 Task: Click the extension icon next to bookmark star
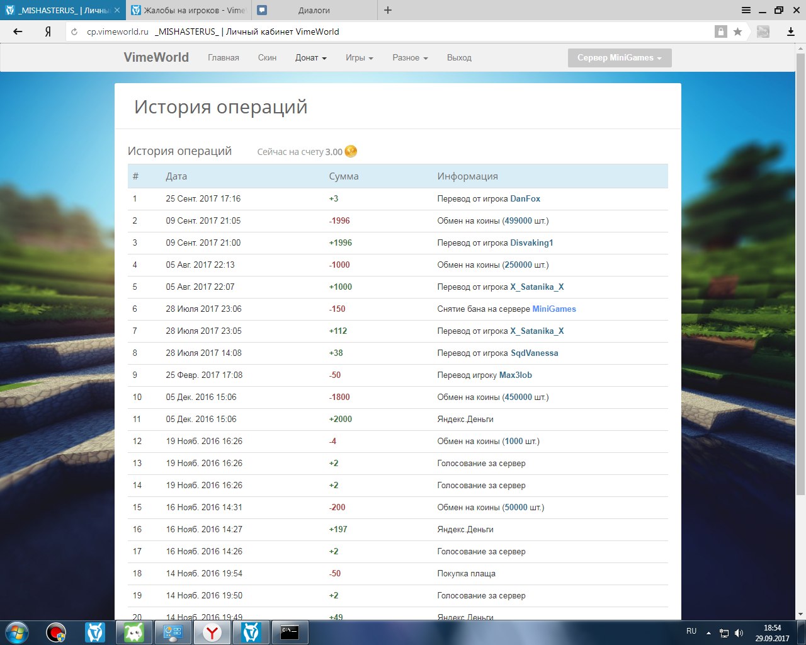(x=763, y=31)
